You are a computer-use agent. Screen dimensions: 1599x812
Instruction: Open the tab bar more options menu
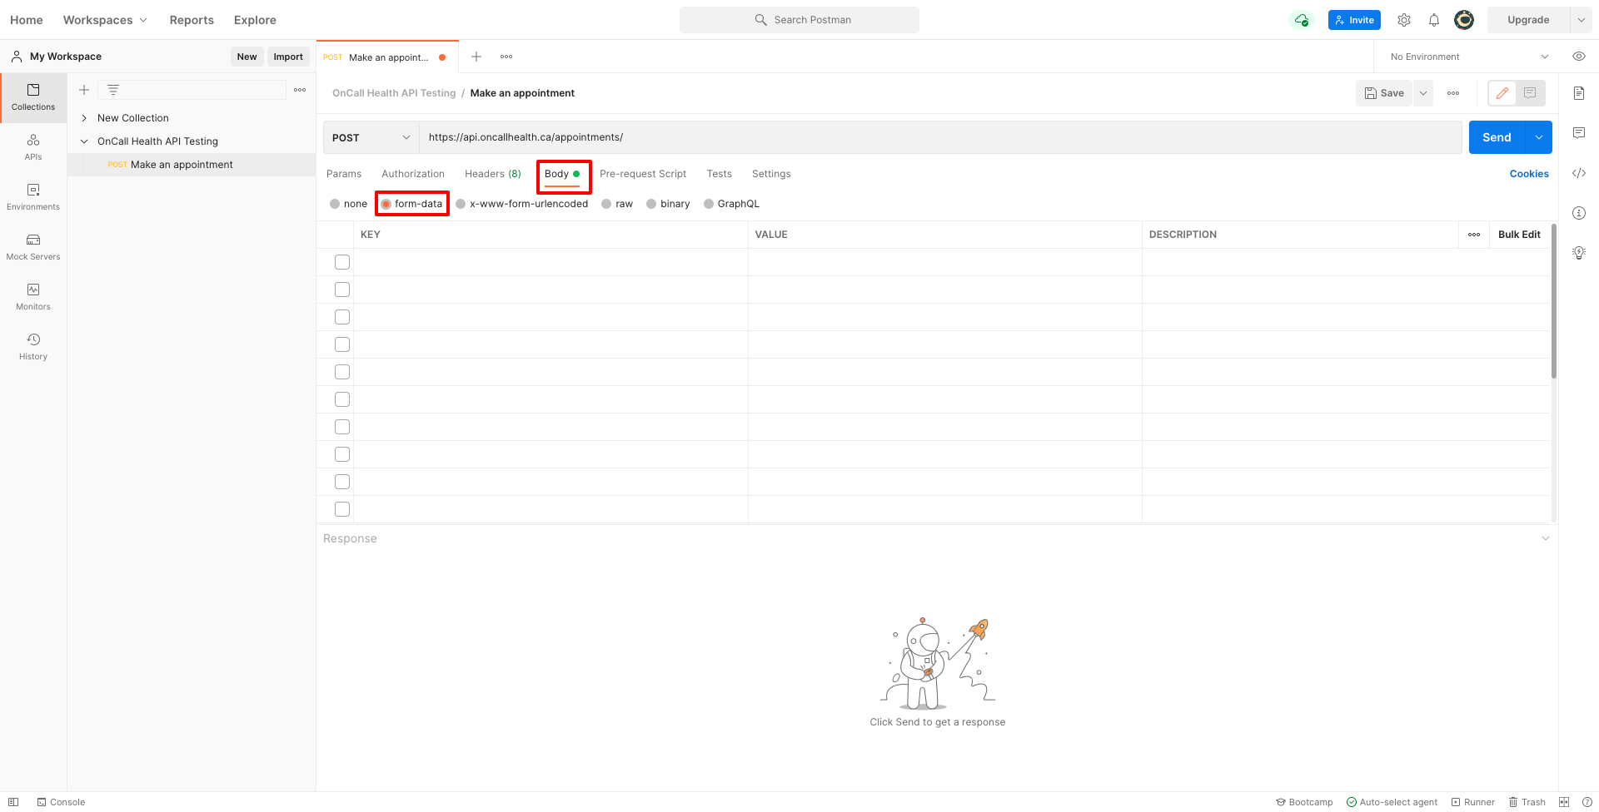click(506, 57)
